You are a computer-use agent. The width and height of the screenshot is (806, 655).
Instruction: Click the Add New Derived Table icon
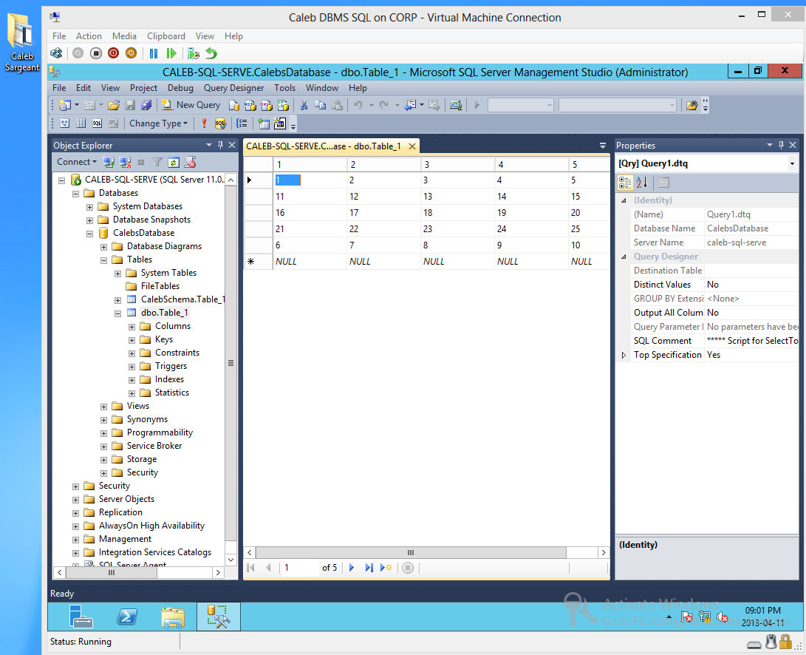click(x=280, y=123)
